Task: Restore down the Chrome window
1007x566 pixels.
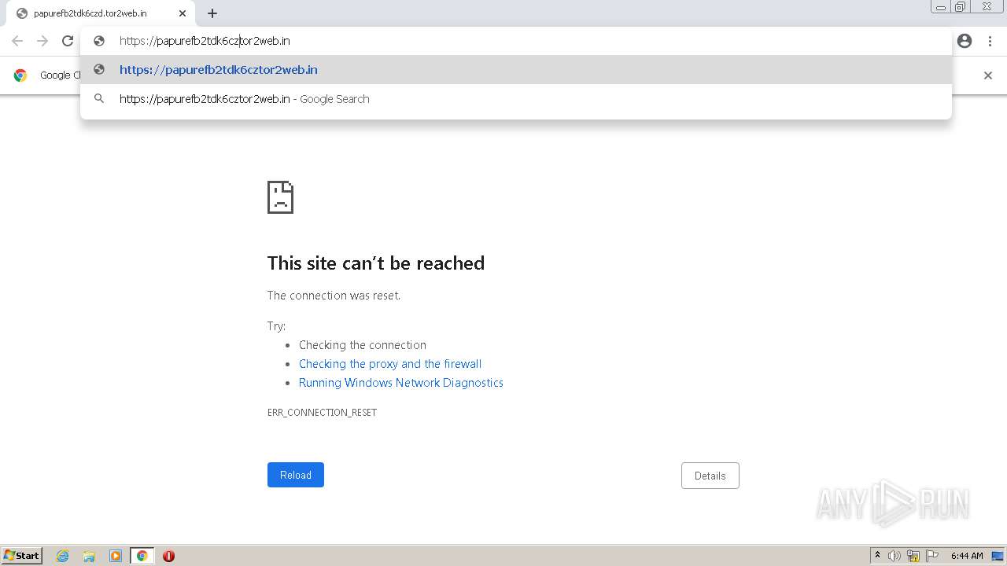Action: [x=961, y=7]
